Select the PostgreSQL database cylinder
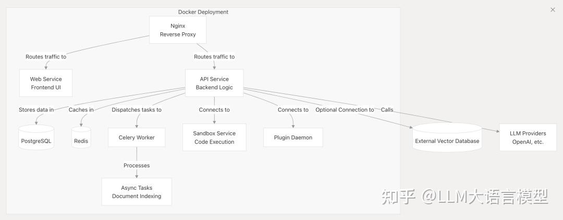The height and width of the screenshot is (220, 563). (x=36, y=138)
